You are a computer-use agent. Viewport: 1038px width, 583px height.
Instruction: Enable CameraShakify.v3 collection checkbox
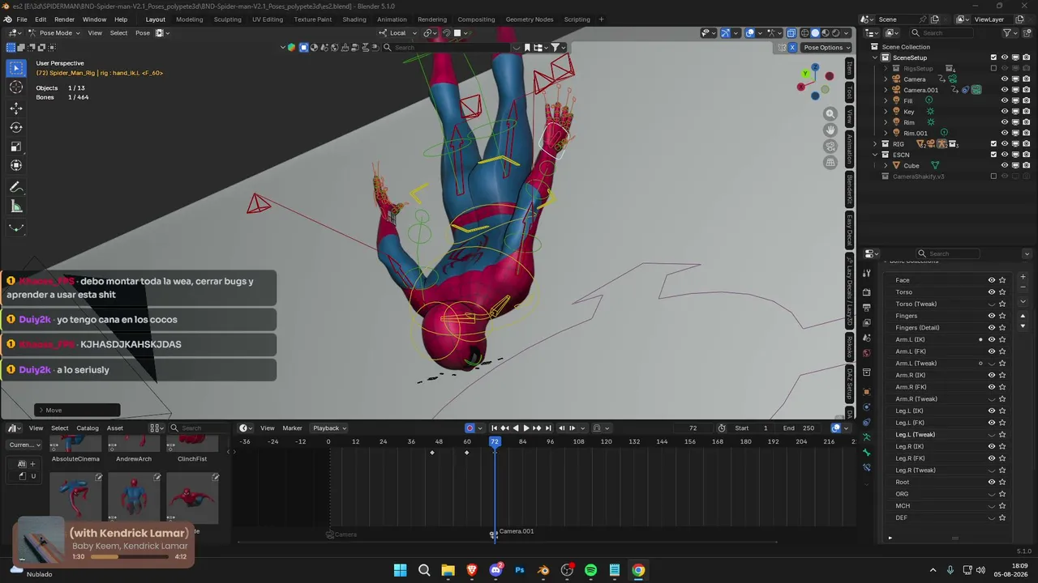[x=993, y=177]
